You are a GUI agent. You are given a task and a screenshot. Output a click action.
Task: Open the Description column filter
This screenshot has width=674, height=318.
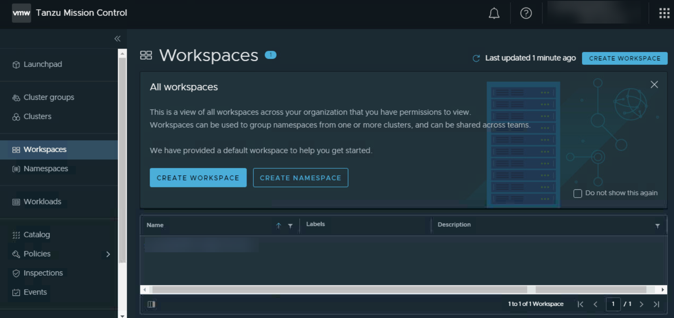tap(657, 226)
